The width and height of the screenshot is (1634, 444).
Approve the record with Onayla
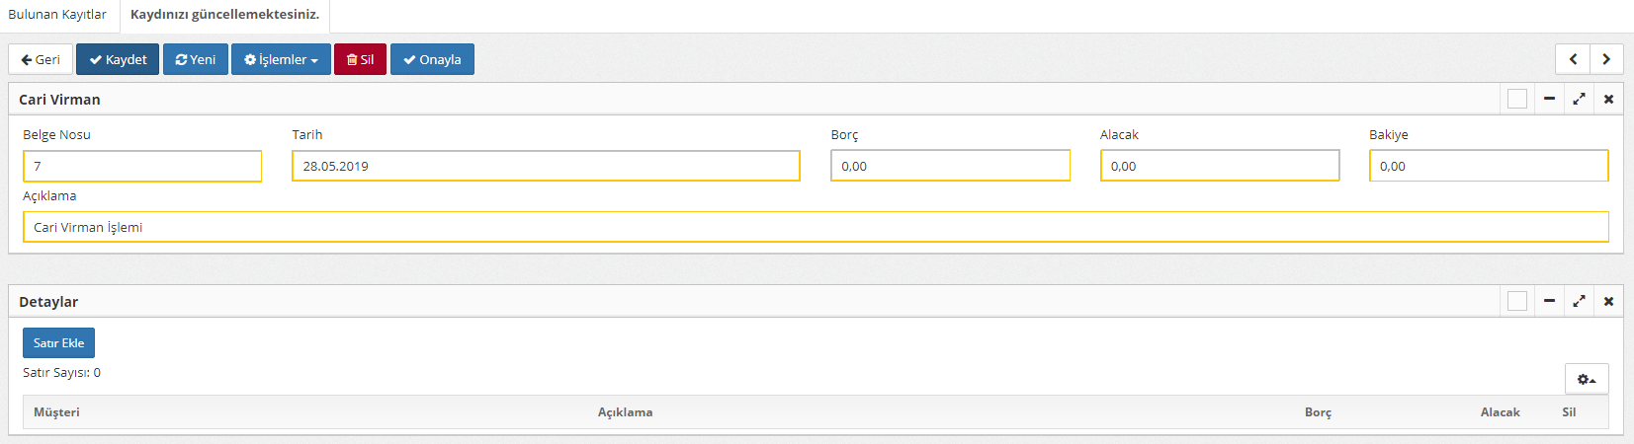[432, 59]
